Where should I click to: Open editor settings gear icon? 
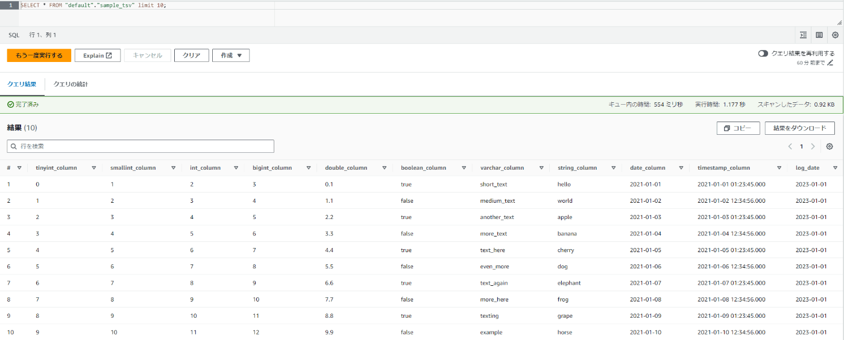point(835,35)
